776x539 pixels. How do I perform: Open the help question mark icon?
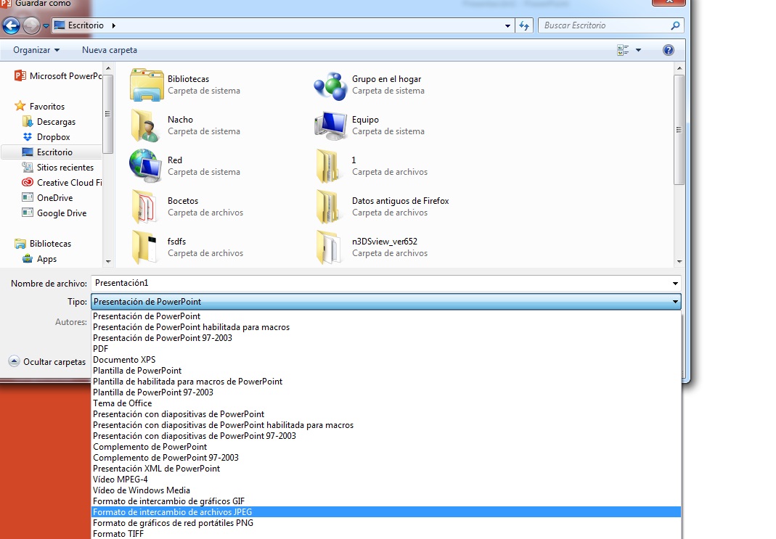(x=669, y=50)
